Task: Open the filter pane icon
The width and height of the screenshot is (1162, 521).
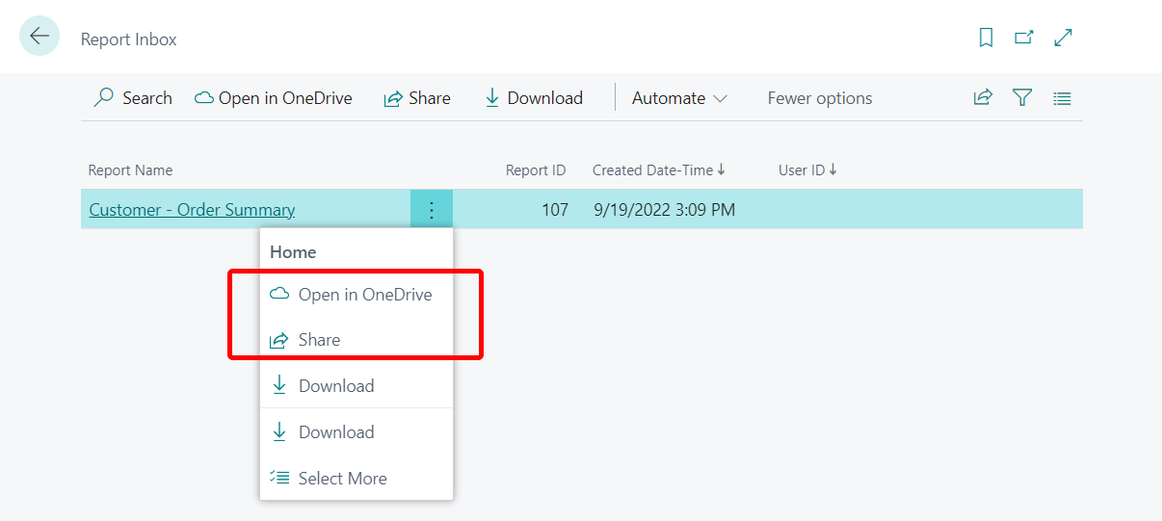Action: [x=1022, y=97]
